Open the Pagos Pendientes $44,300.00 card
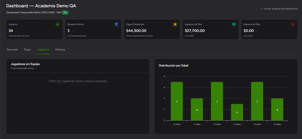302x139 pixels. tap(152, 29)
